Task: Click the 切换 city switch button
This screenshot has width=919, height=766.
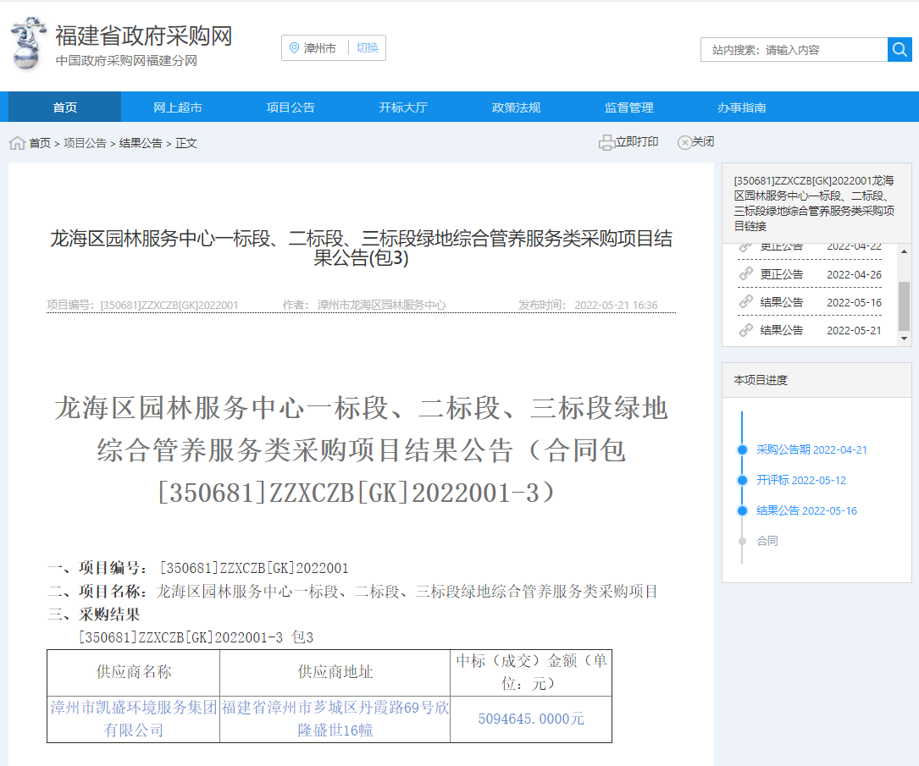Action: pyautogui.click(x=368, y=48)
